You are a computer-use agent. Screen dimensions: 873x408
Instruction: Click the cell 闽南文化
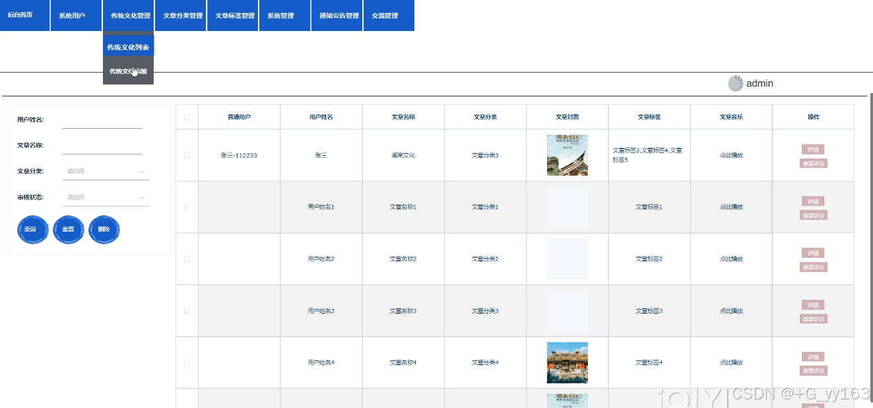403,155
